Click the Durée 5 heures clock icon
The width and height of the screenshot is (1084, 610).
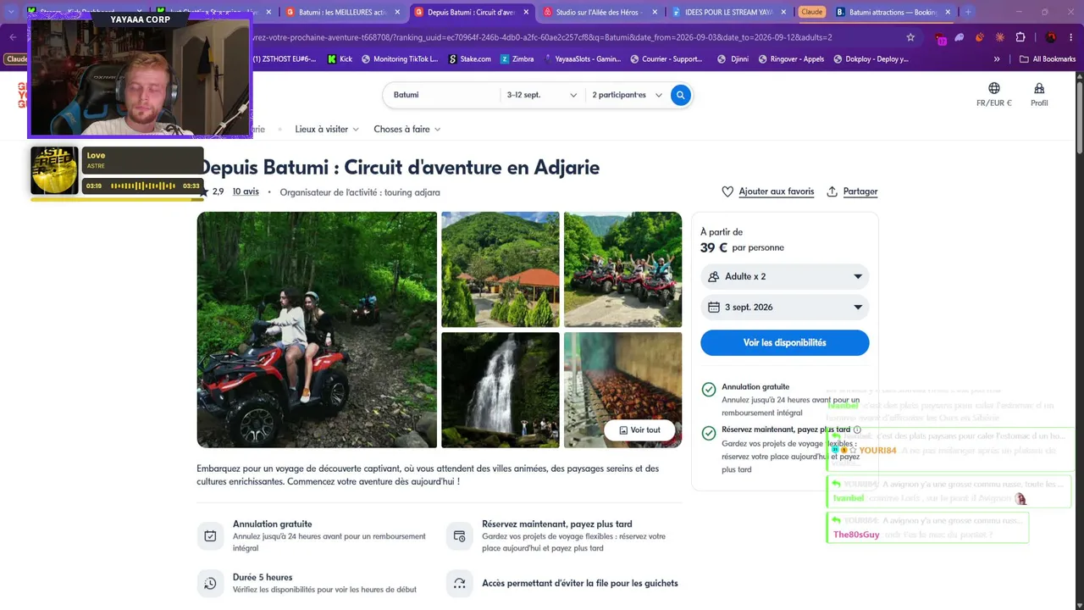pyautogui.click(x=210, y=584)
